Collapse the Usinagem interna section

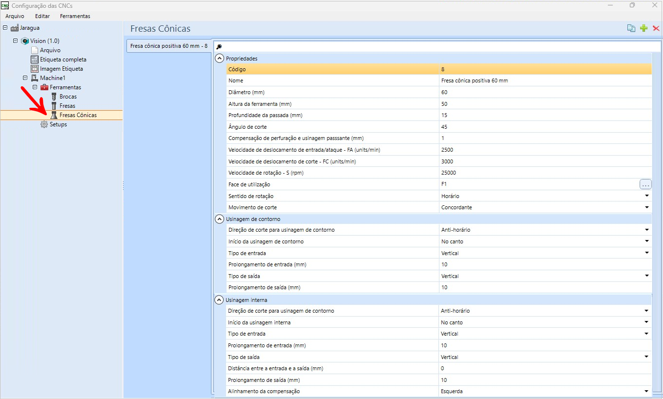pos(219,300)
